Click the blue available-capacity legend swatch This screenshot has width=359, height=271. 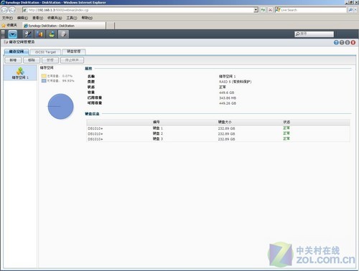[44, 81]
